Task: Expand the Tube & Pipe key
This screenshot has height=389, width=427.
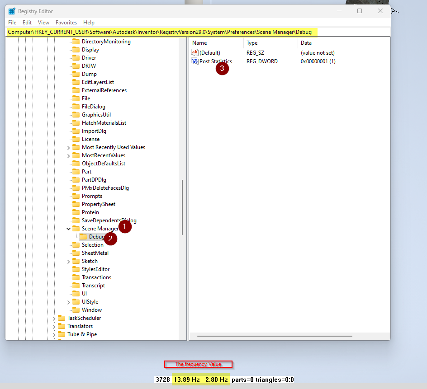Action: (x=54, y=335)
